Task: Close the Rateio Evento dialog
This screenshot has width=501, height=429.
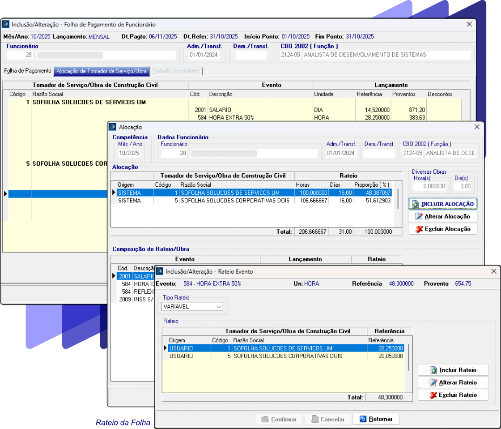Action: 494,271
